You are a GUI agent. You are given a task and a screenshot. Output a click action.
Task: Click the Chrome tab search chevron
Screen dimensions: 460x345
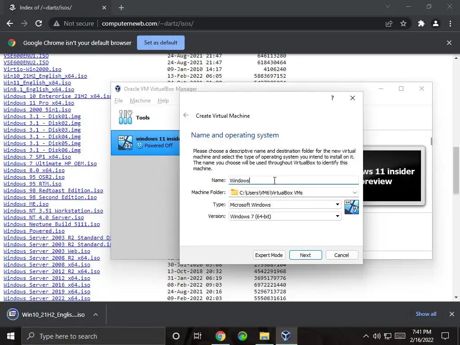coord(388,6)
